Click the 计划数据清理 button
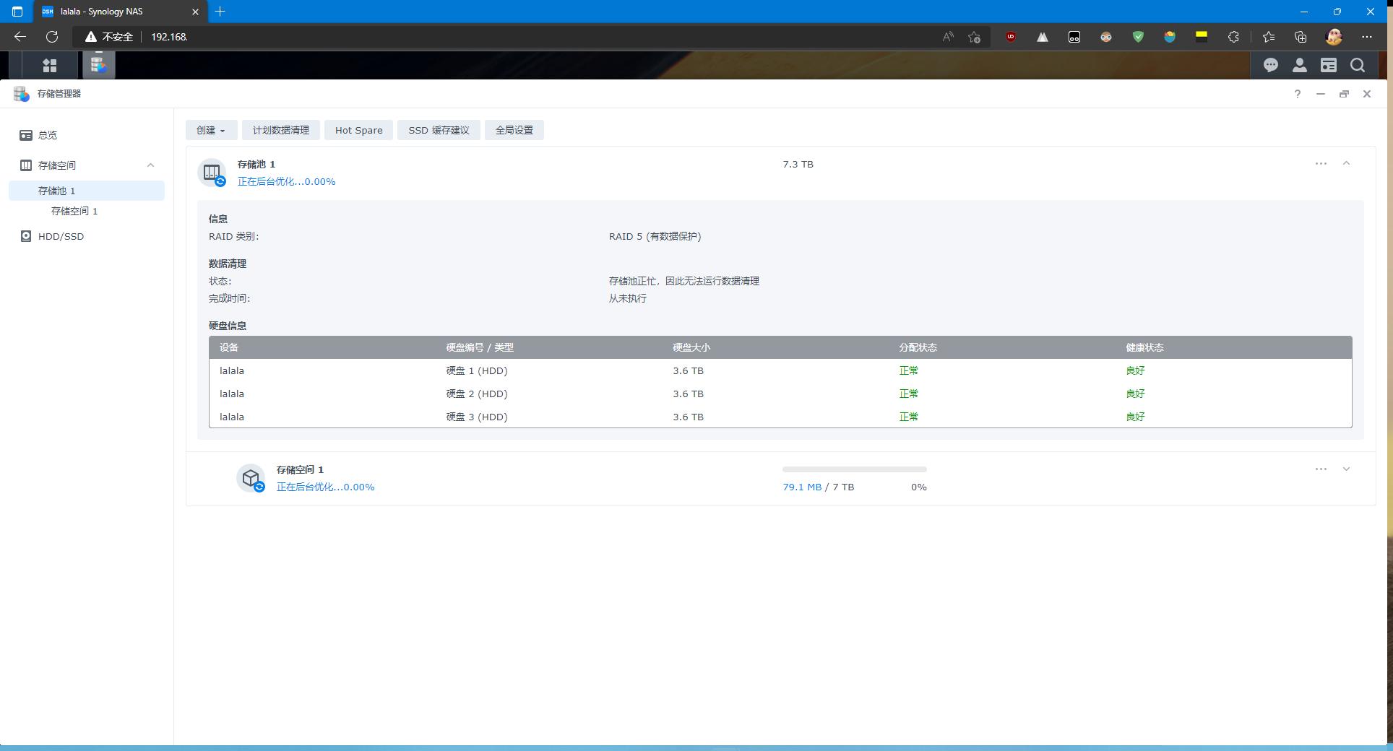Screen dimensions: 1393x751 [280, 130]
